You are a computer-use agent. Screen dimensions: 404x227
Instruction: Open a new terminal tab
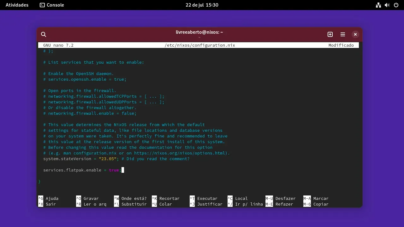330,34
